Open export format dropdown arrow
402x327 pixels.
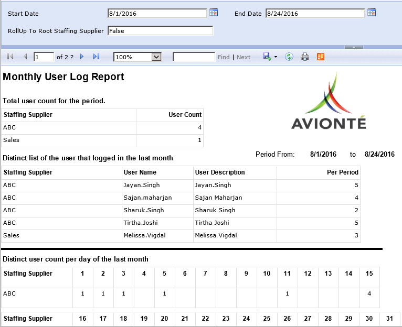coord(276,57)
